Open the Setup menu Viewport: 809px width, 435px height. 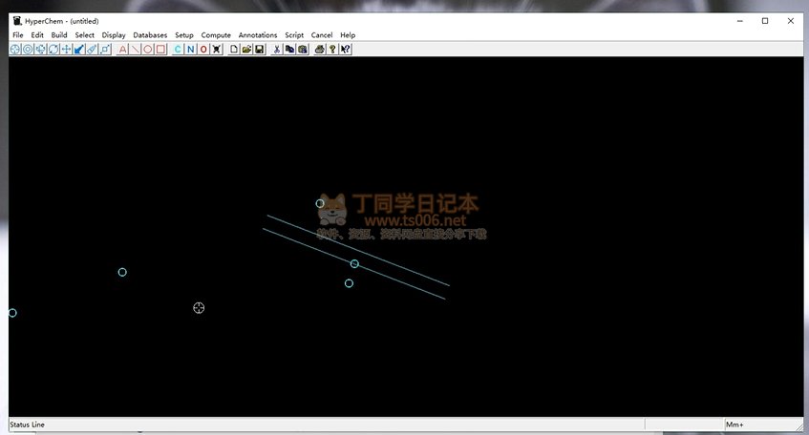tap(184, 35)
